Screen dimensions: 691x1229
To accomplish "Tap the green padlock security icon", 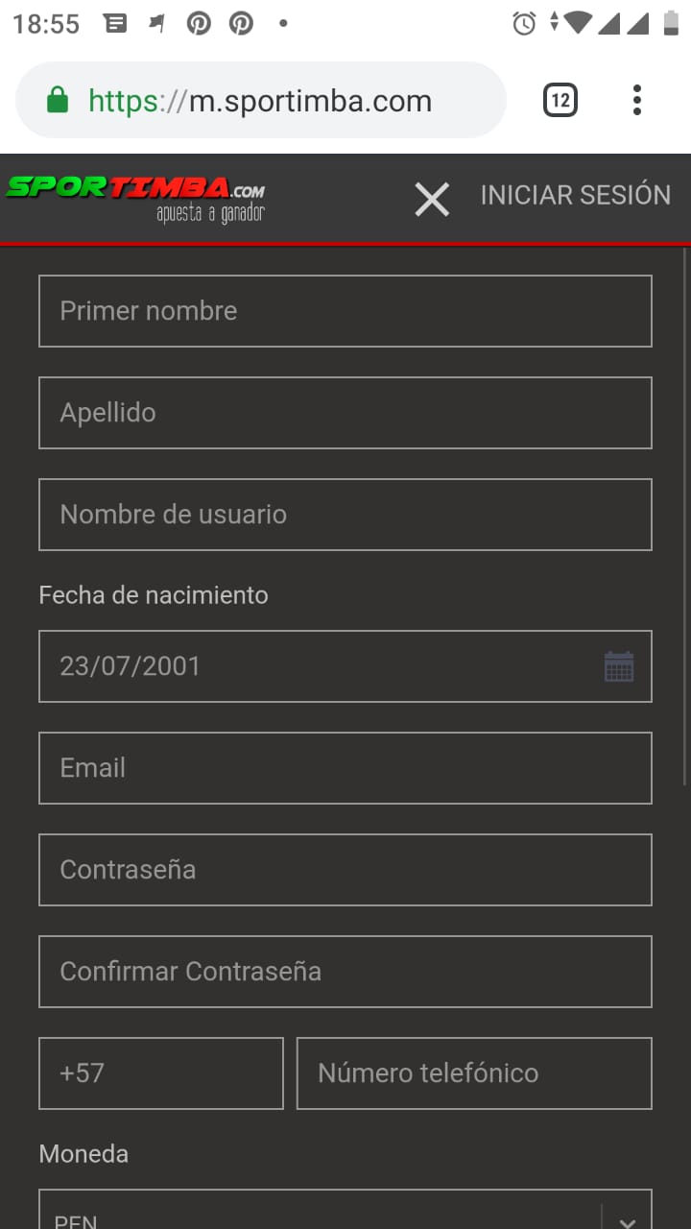I will point(58,101).
